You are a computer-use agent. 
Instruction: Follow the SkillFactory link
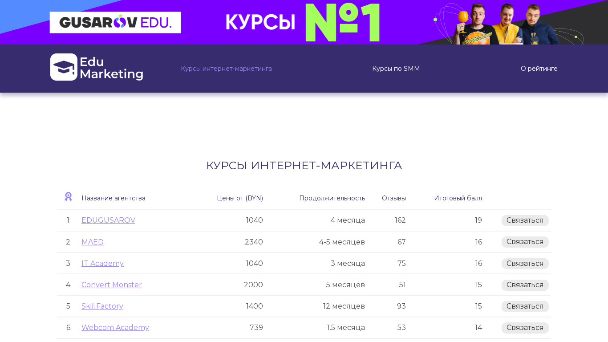point(102,306)
